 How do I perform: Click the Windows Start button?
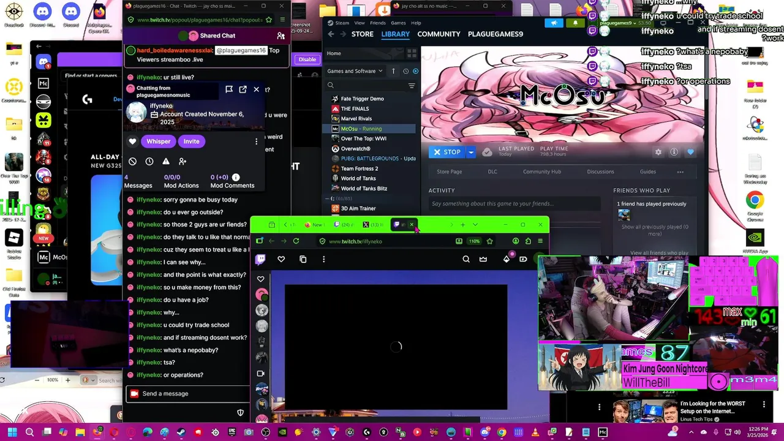point(12,432)
